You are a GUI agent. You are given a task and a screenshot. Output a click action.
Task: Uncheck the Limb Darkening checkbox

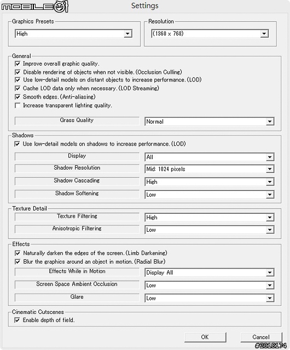pos(18,253)
